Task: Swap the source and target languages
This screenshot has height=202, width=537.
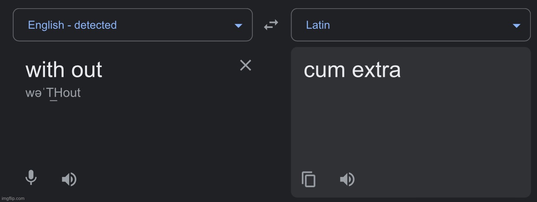Action: coord(271,25)
